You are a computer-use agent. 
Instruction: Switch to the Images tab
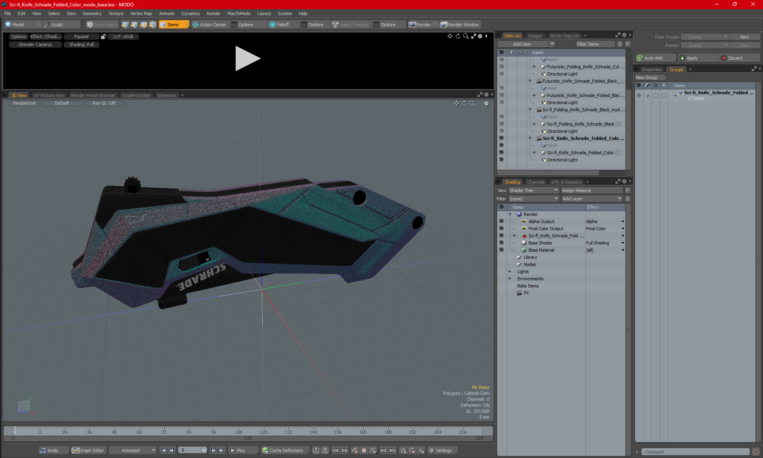535,36
